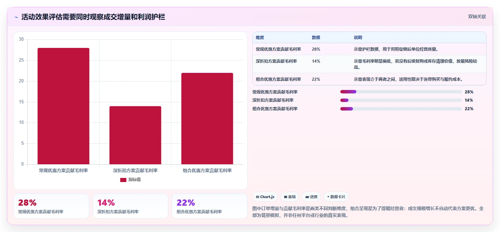Viewport: 500px width, 232px height.
Task: Click the 说明 table column header
Action: (x=358, y=38)
